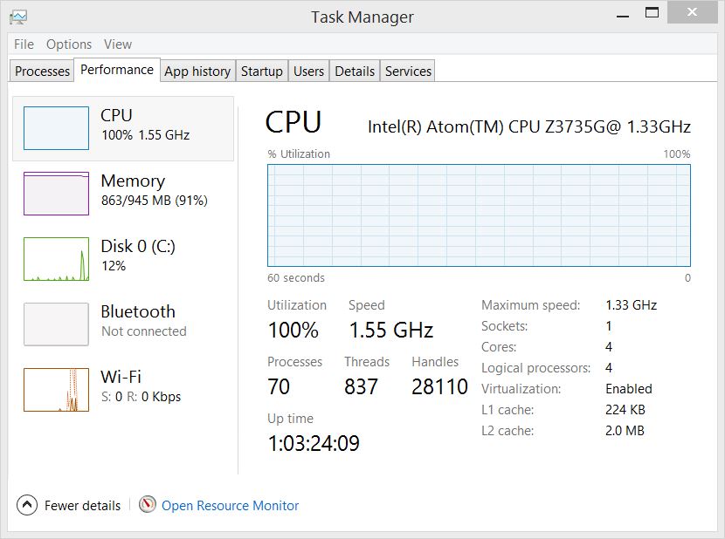Click the CPU utilization graph area
725x539 pixels.
click(479, 215)
